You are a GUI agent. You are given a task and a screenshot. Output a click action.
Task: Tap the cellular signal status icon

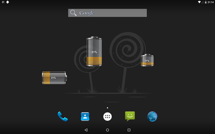pyautogui.click(x=202, y=2)
